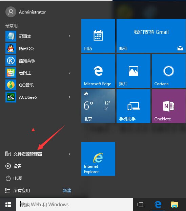
Task: Click the Administrator account name
Action: click(32, 12)
